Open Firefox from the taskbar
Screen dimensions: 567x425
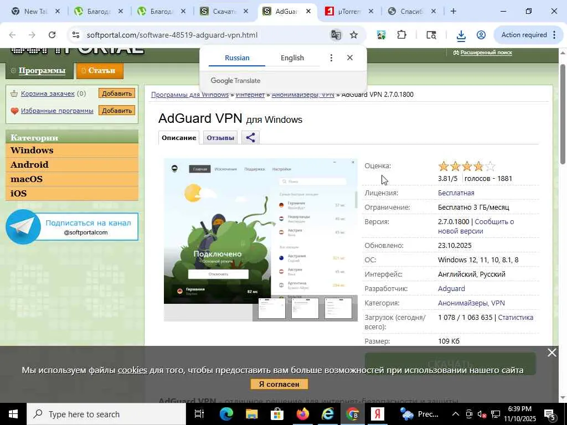[303, 414]
